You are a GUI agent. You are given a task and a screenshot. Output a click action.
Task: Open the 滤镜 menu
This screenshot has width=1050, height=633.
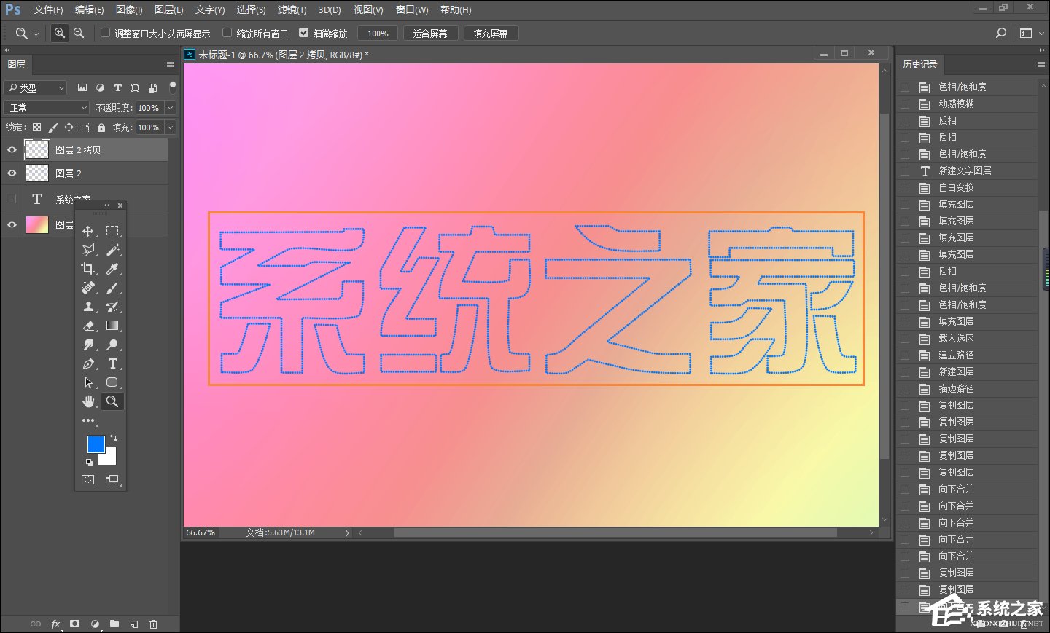point(292,9)
